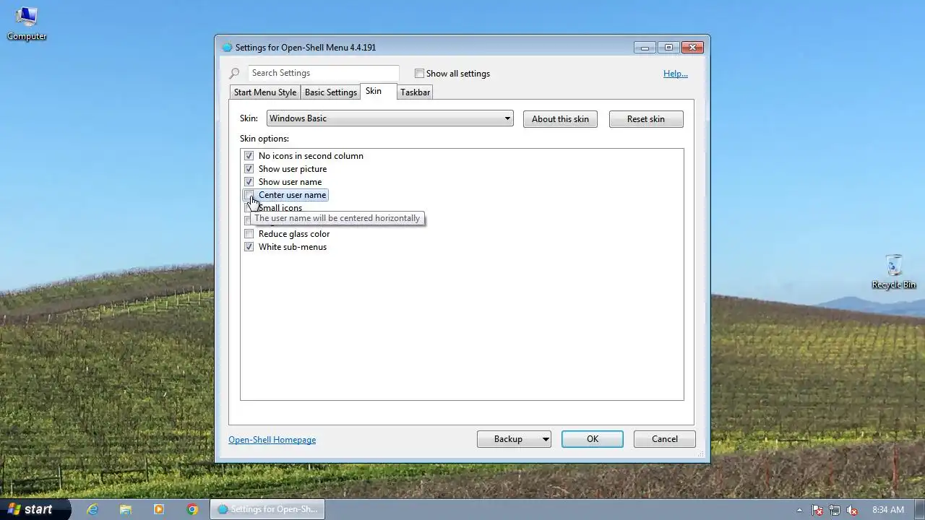Click the search magnifier icon

[234, 74]
